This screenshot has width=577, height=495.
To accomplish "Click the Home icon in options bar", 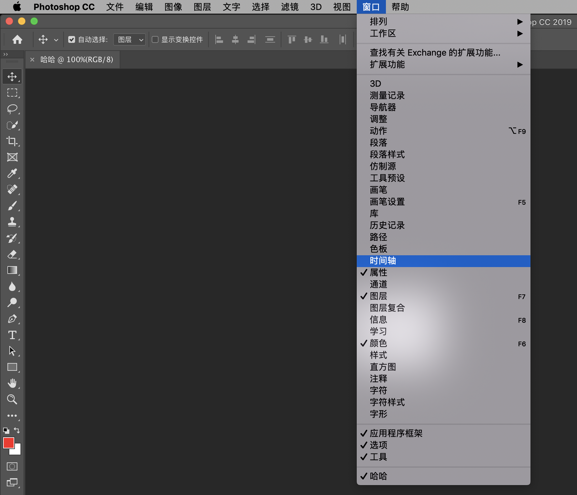I will [x=17, y=39].
